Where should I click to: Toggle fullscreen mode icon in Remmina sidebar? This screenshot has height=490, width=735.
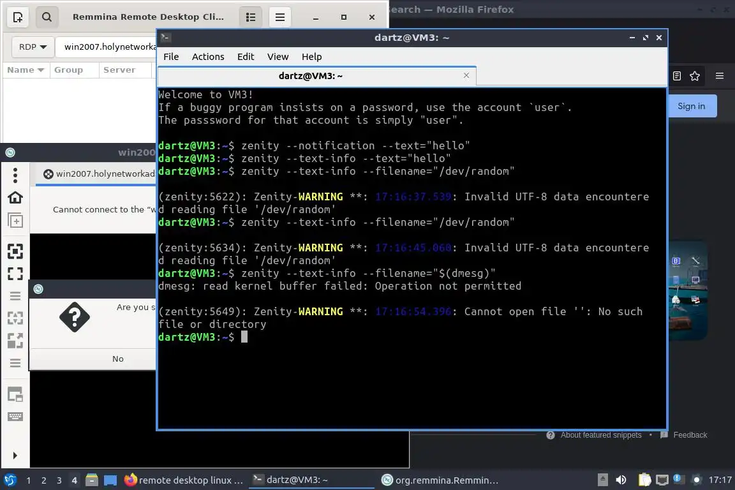15,274
